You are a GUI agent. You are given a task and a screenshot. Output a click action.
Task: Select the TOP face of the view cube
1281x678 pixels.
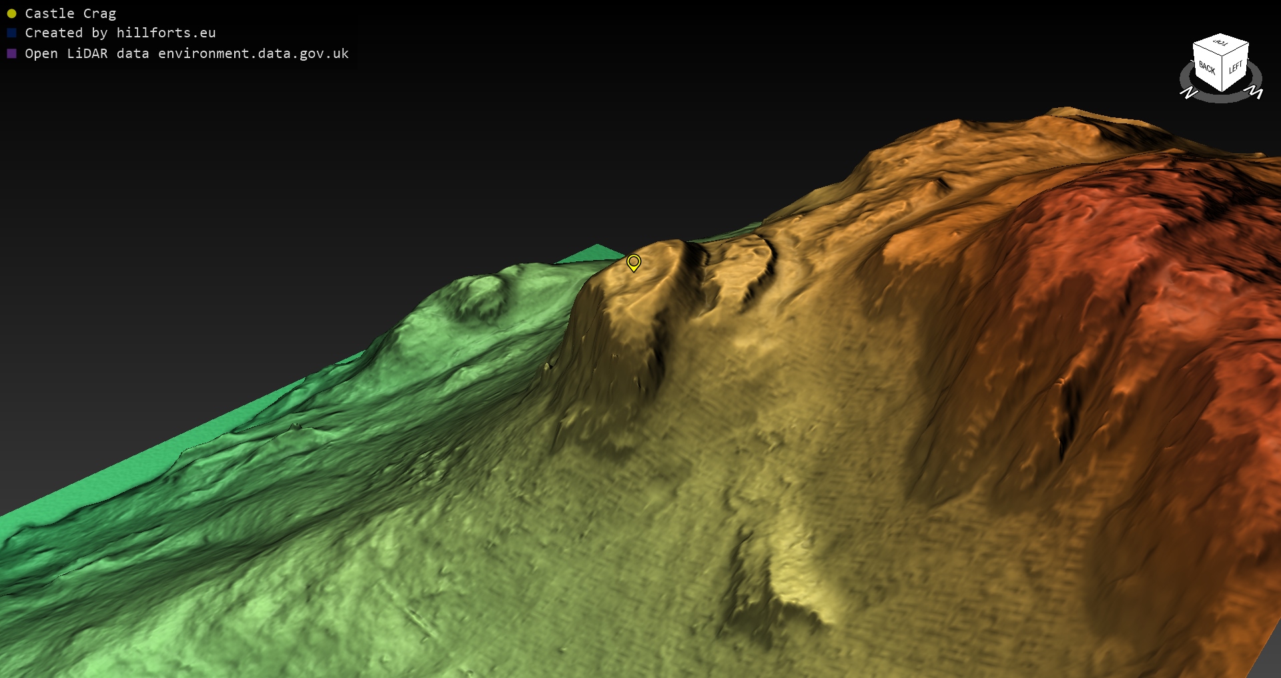pyautogui.click(x=1220, y=43)
